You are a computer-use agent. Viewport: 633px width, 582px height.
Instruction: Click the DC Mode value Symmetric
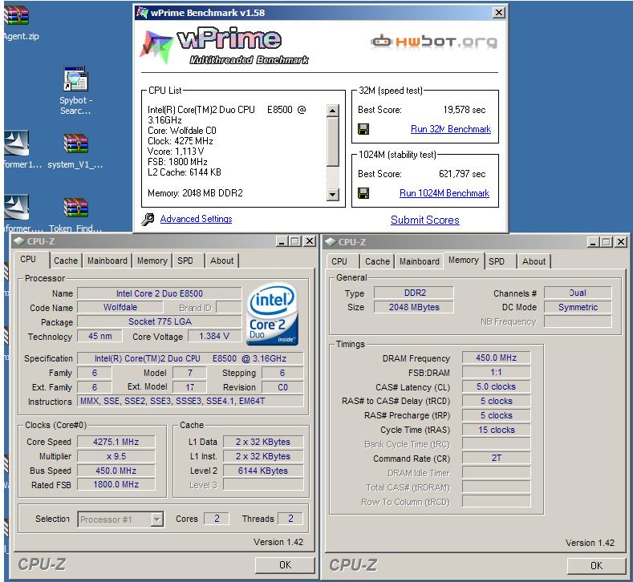click(x=578, y=307)
